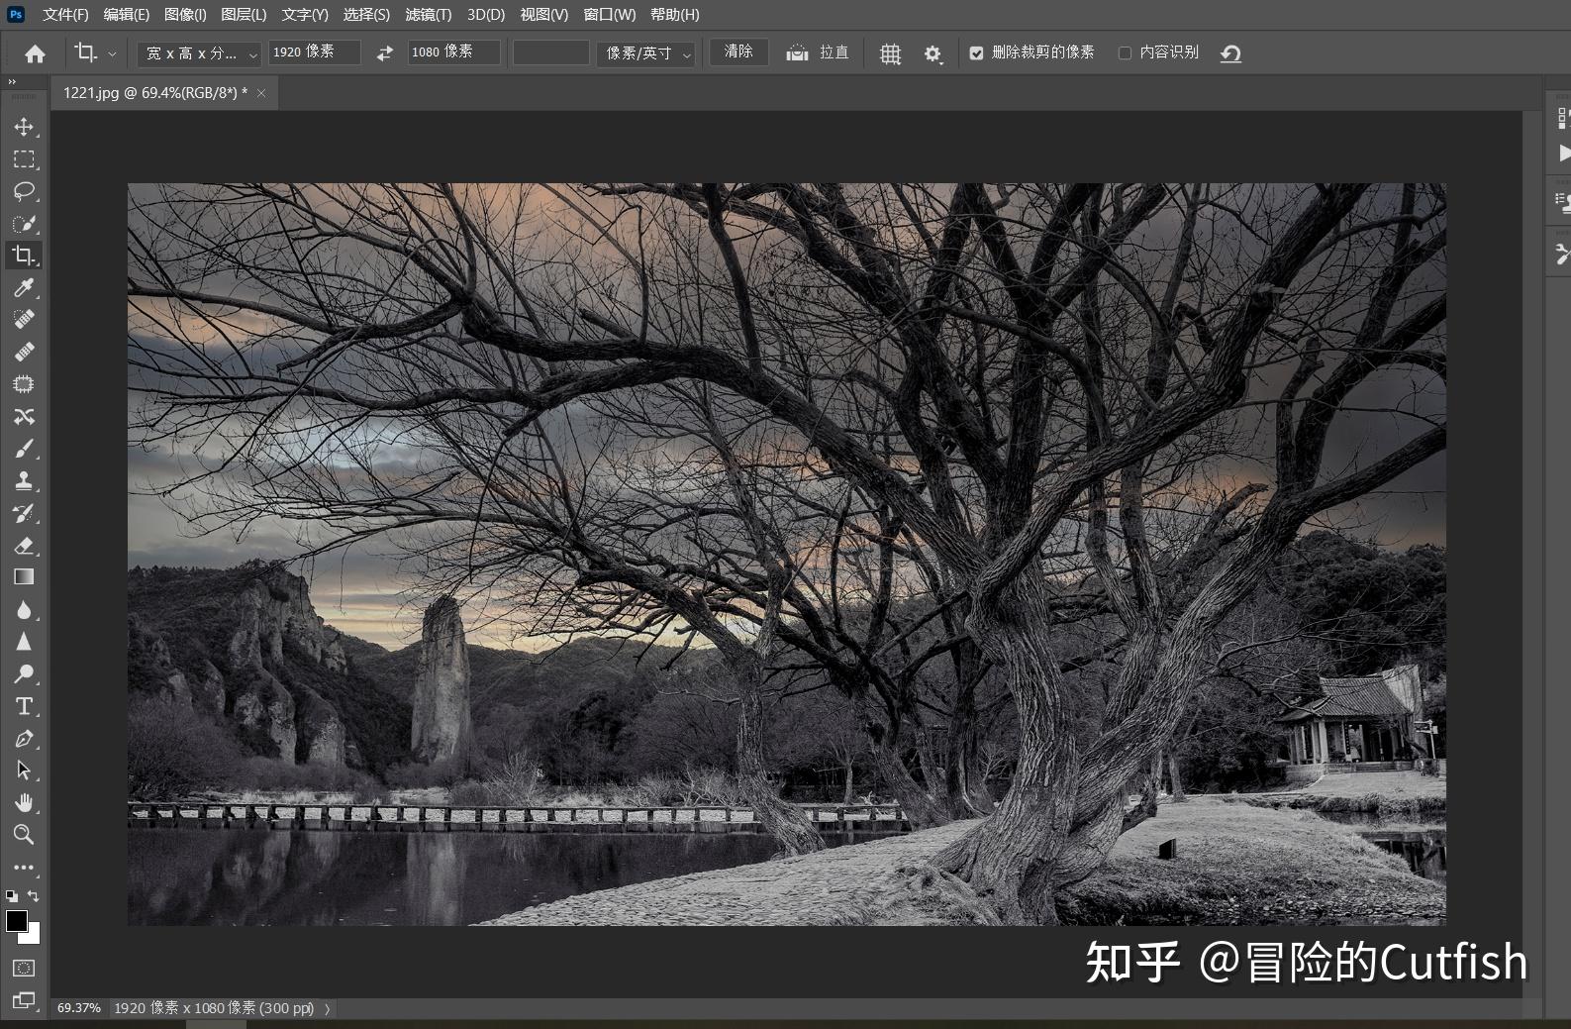This screenshot has width=1571, height=1029.
Task: Open the 滤镜(T) menu
Action: [428, 15]
